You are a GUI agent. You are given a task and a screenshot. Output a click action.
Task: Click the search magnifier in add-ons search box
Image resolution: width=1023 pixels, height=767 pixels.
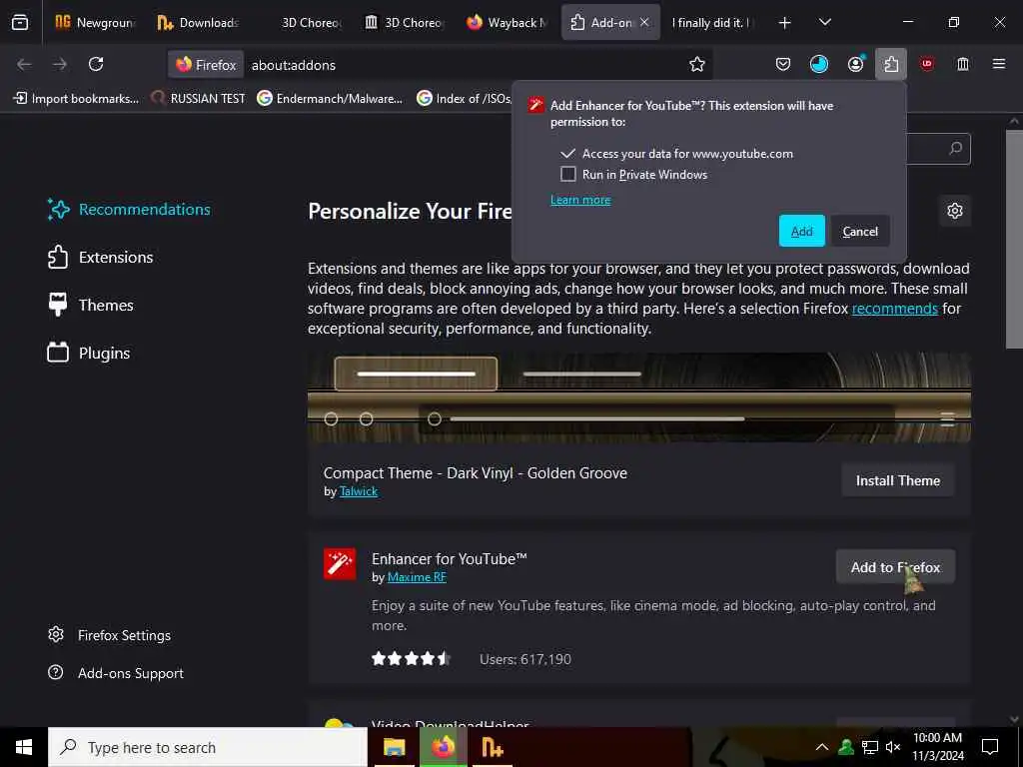(x=955, y=149)
